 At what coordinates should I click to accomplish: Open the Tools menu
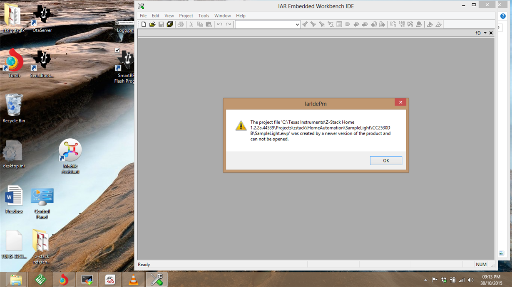(x=204, y=16)
